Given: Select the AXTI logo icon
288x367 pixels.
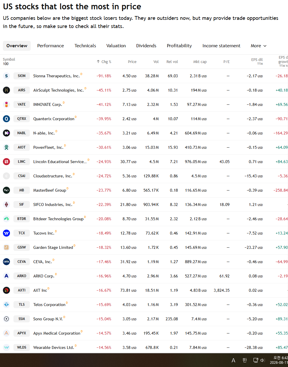Looking at the screenshot, I should (6, 290).
